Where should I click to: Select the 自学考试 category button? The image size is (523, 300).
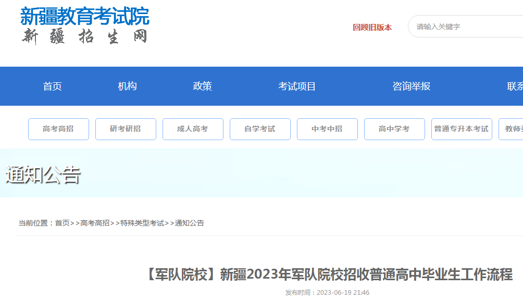click(x=260, y=129)
